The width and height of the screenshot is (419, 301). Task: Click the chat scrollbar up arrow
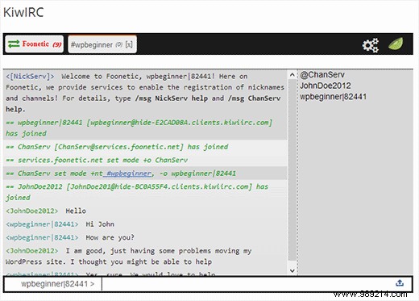pos(292,75)
